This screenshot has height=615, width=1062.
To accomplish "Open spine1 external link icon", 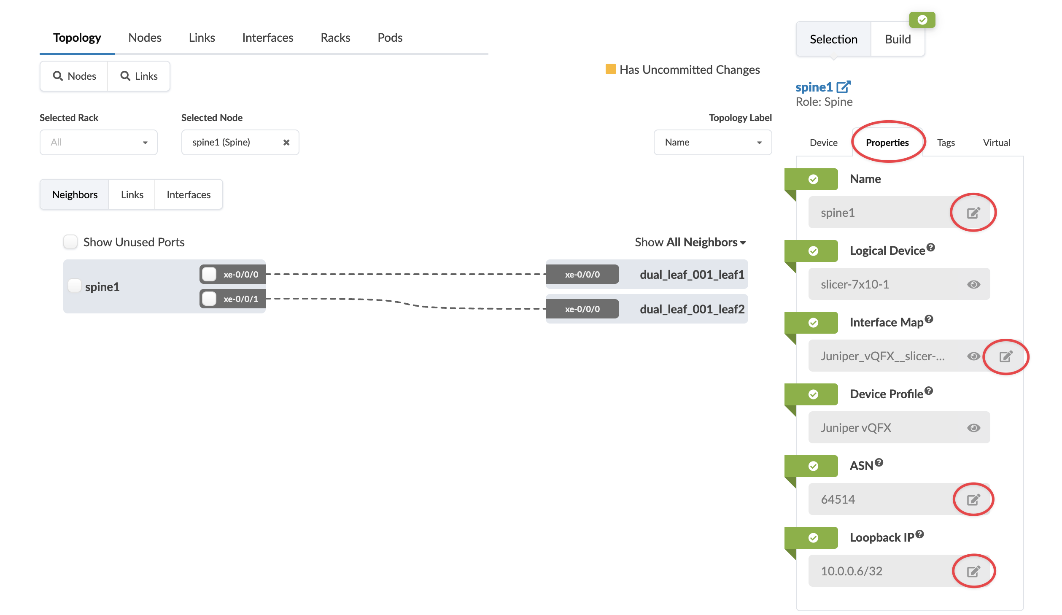I will (x=843, y=87).
